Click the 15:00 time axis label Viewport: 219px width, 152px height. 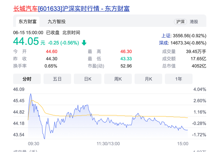pos(183,144)
